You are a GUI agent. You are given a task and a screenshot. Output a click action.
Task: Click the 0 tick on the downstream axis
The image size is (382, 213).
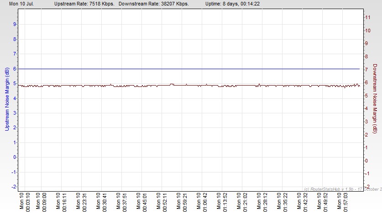point(366,161)
